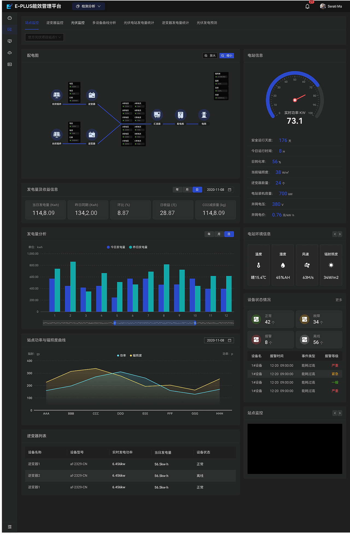Click the Serati Ma user avatar
The image size is (350, 535).
(323, 6)
